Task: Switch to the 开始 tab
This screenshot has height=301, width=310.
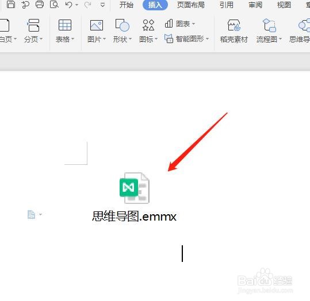Action: click(x=127, y=5)
